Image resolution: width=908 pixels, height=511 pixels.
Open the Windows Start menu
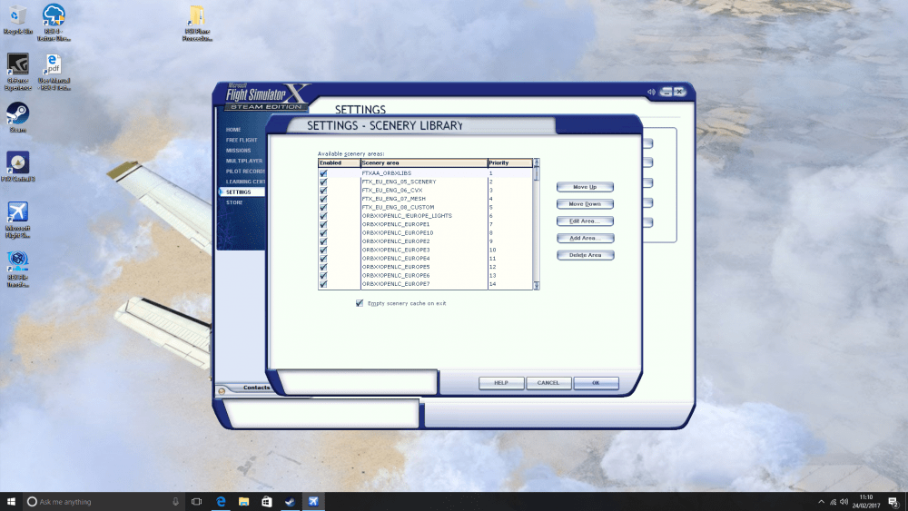(x=11, y=501)
